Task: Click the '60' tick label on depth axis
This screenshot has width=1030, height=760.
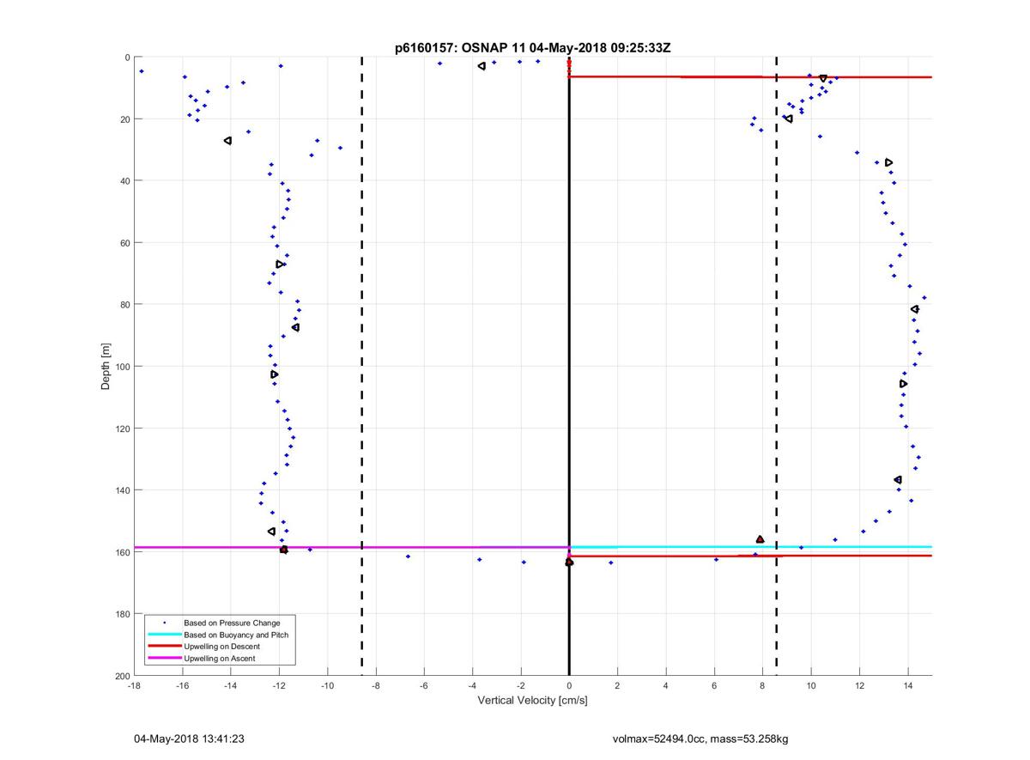Action: pyautogui.click(x=124, y=243)
